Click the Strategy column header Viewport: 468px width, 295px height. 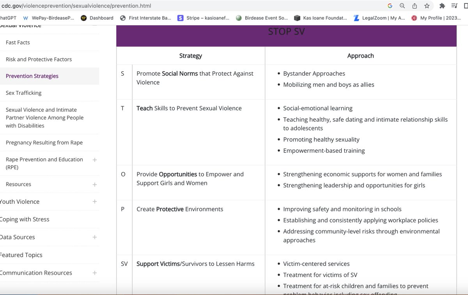pyautogui.click(x=191, y=56)
